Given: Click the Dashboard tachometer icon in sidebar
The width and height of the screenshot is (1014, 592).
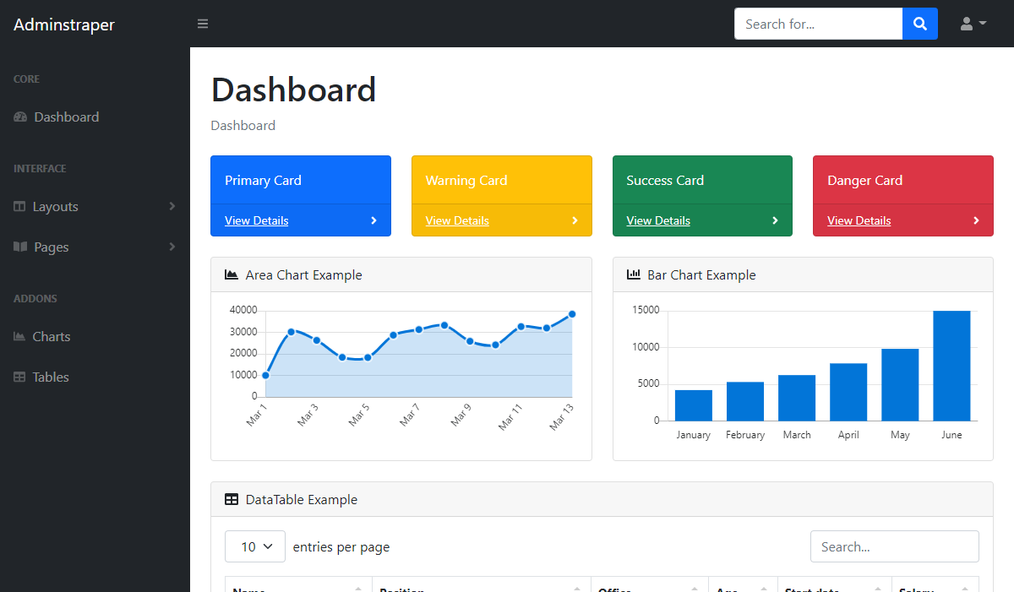Looking at the screenshot, I should pyautogui.click(x=20, y=117).
